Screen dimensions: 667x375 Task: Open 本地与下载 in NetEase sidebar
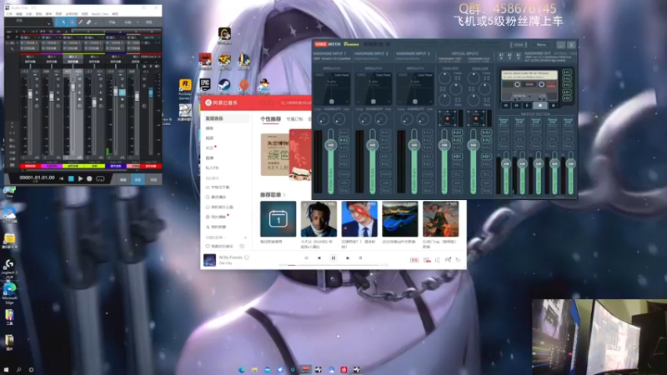[x=218, y=187]
